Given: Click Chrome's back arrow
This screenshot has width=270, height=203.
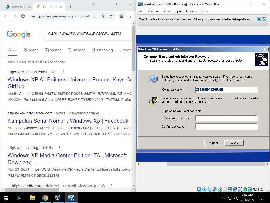Looking at the screenshot, I should [6, 16].
